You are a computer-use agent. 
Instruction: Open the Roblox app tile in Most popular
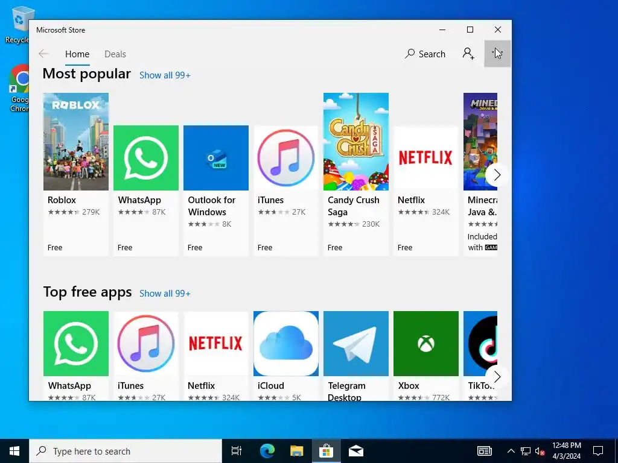pos(75,174)
